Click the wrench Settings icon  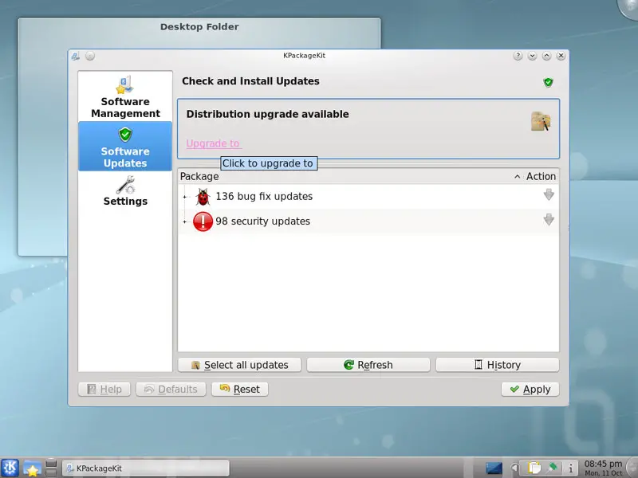click(x=125, y=185)
